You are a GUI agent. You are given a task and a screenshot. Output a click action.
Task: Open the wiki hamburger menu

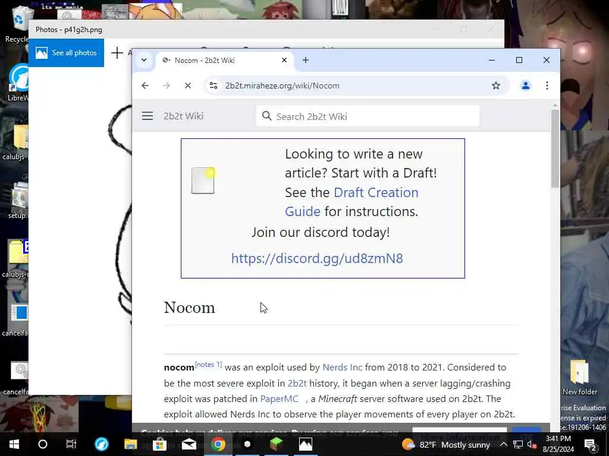[x=147, y=116]
